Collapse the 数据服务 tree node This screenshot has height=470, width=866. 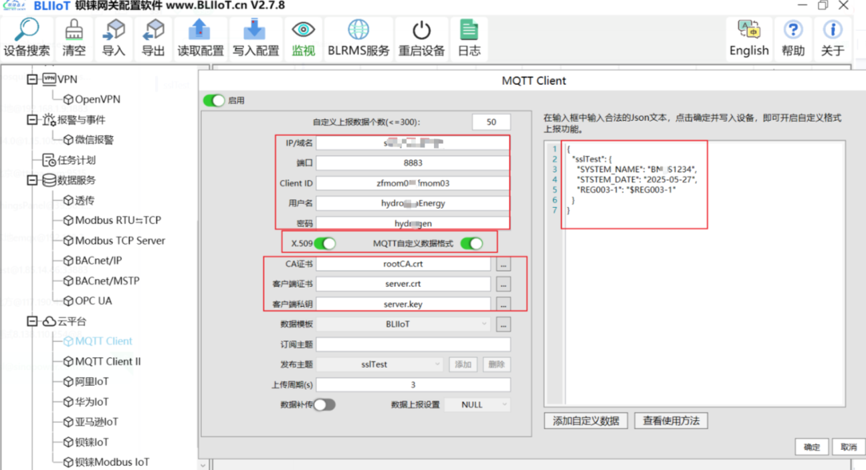tap(32, 180)
